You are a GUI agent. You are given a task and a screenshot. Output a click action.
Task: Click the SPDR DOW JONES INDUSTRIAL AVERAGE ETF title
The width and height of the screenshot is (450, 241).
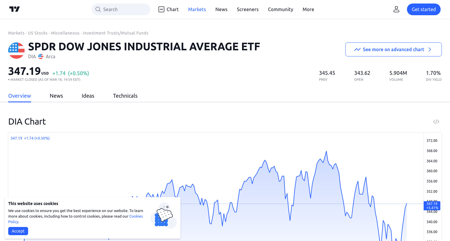[x=144, y=47]
